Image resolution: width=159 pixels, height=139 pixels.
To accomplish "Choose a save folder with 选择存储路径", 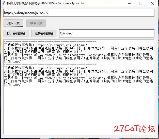I will [x=44, y=33].
